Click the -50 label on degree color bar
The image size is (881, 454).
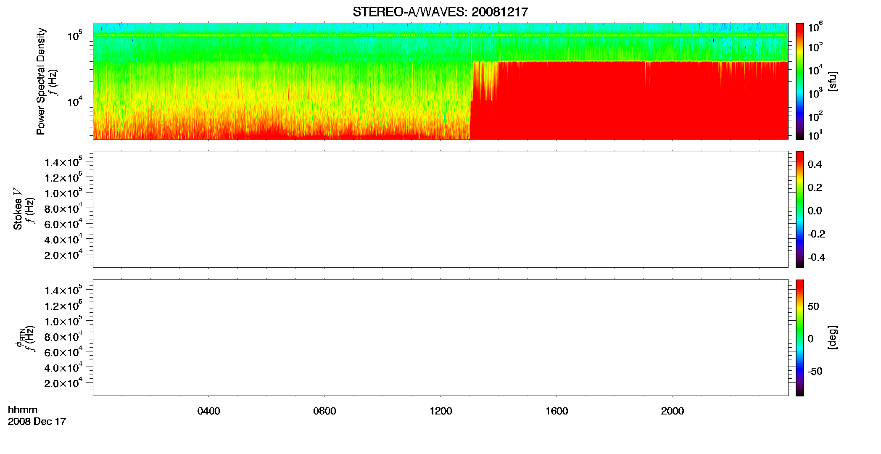point(815,372)
